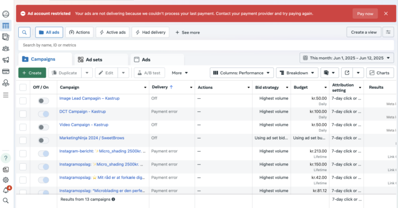Click the Export share icon button

tap(347, 73)
